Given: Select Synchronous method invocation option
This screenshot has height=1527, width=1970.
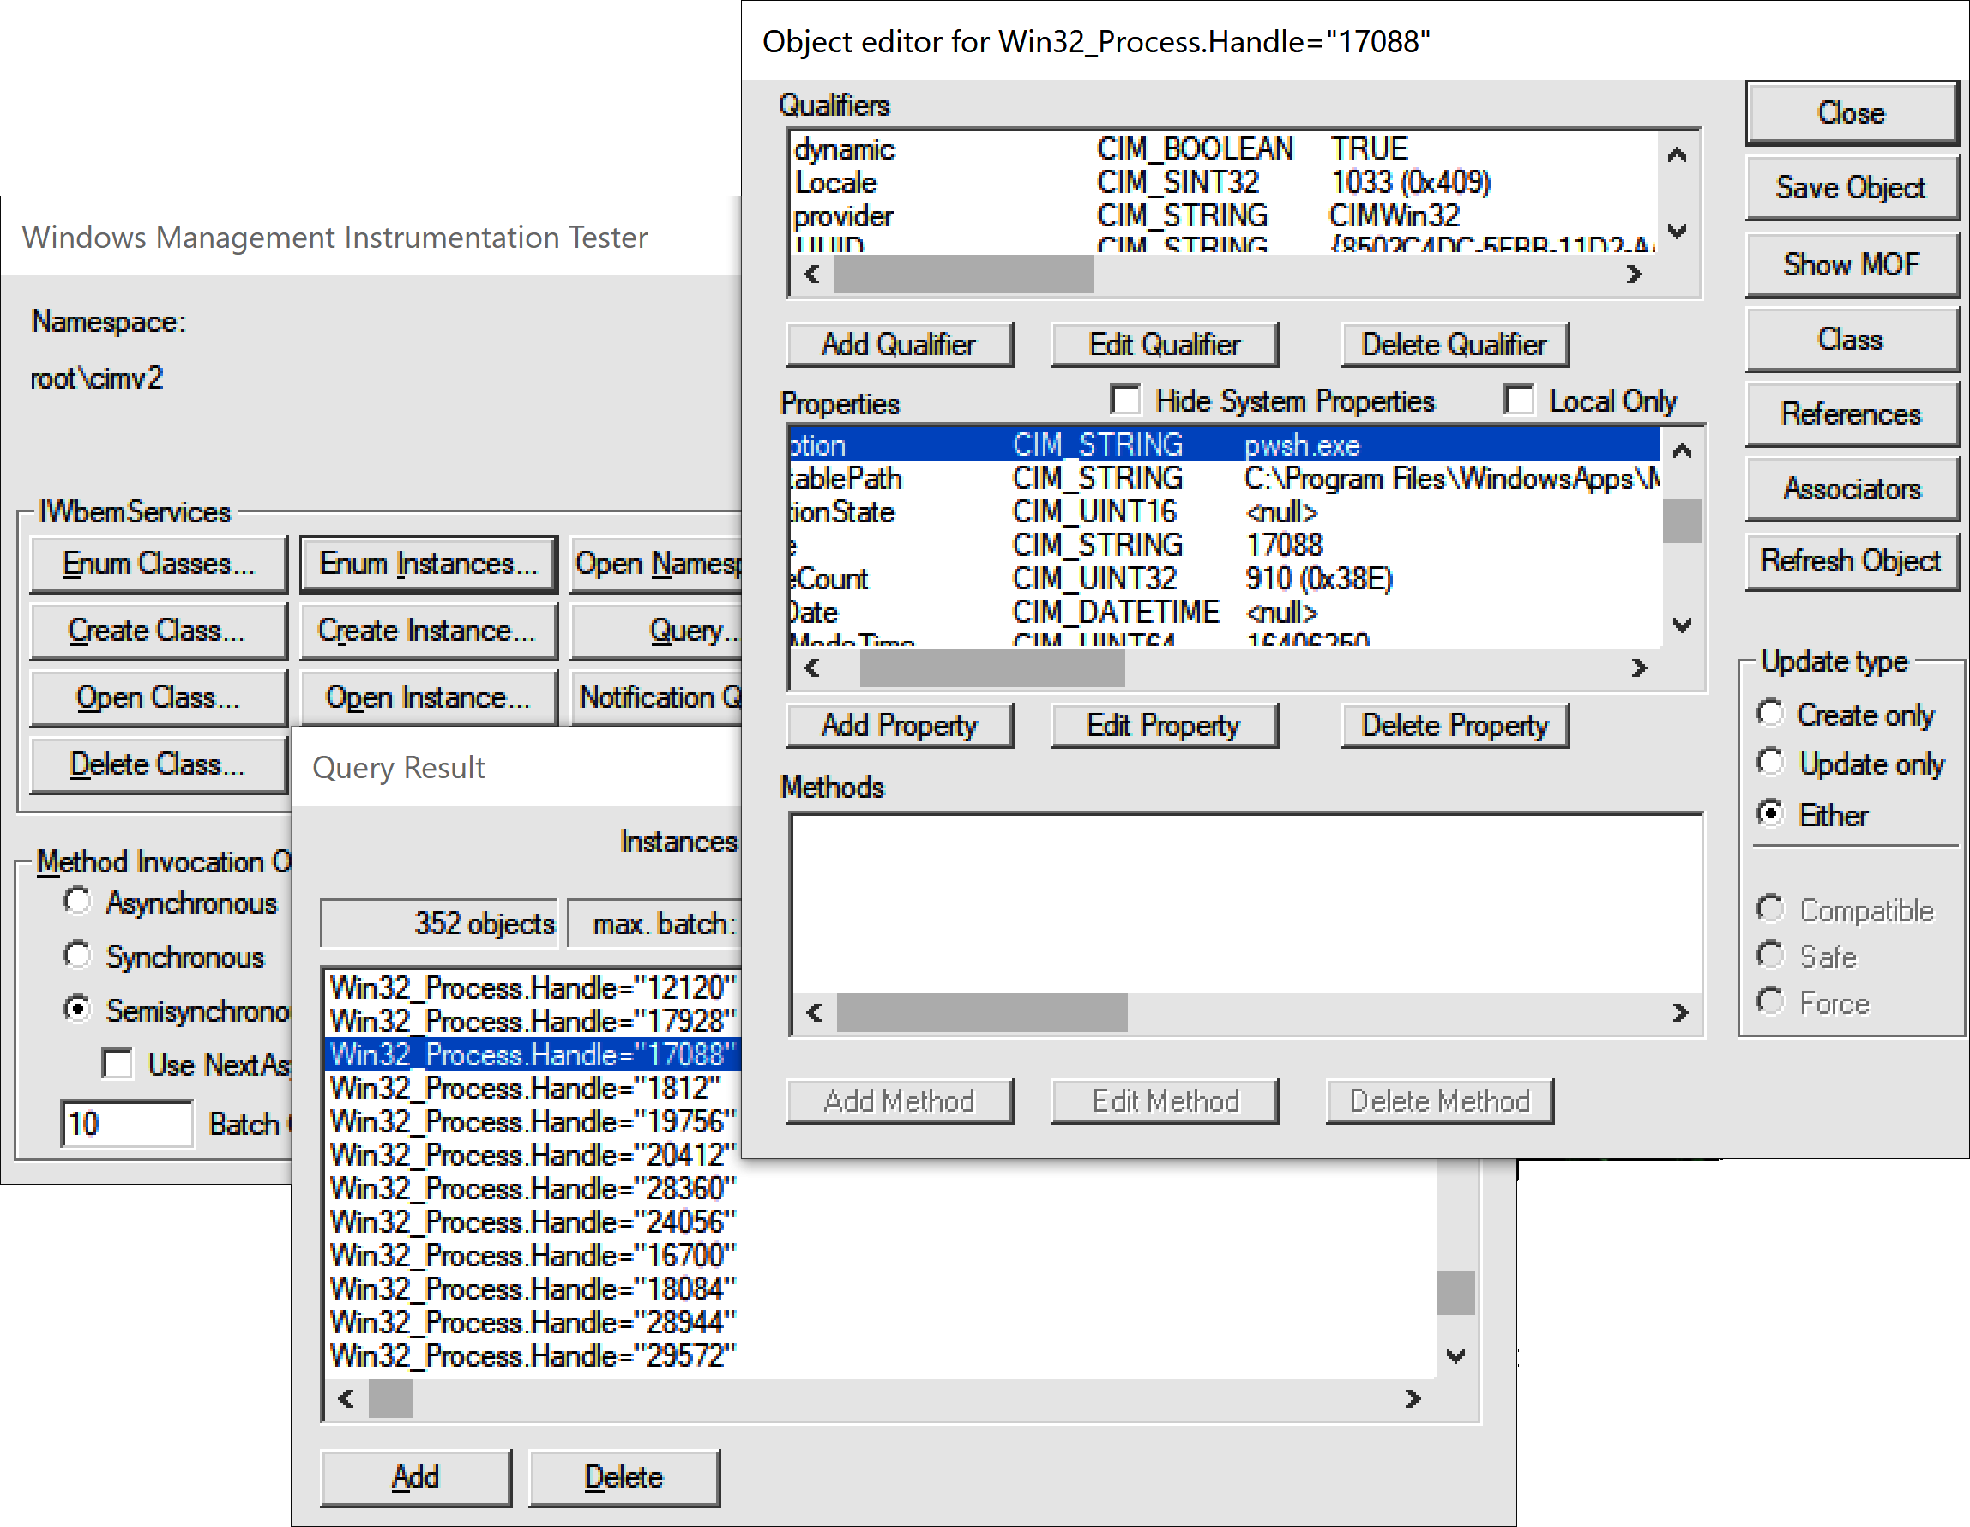Looking at the screenshot, I should pyautogui.click(x=77, y=956).
